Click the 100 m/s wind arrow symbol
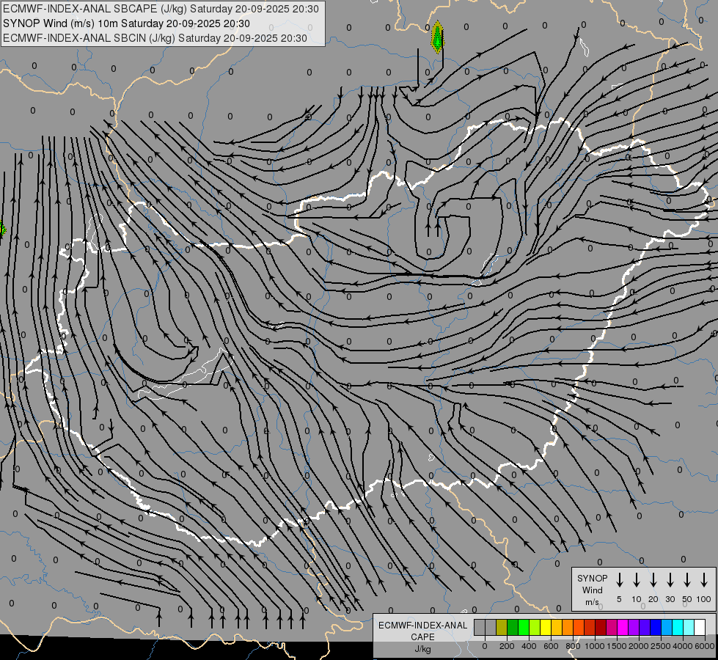This screenshot has height=660, width=718. point(704,580)
